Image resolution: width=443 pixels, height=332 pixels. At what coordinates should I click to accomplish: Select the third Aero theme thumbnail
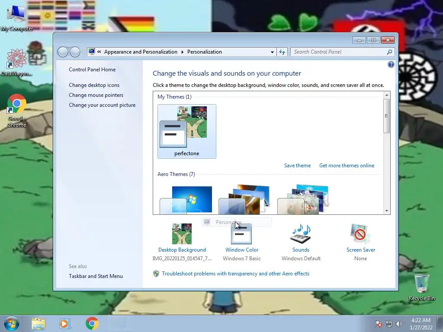click(303, 199)
